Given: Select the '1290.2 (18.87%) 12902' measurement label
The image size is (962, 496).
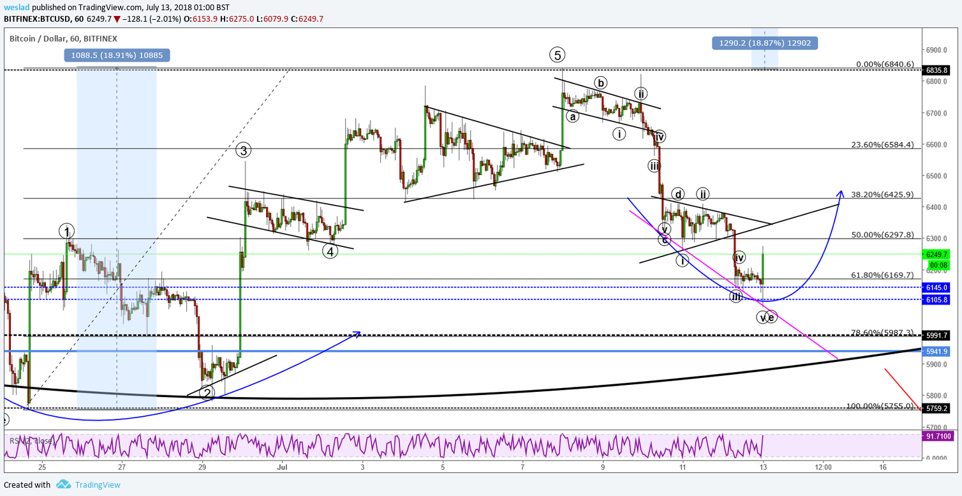Looking at the screenshot, I should (x=764, y=43).
